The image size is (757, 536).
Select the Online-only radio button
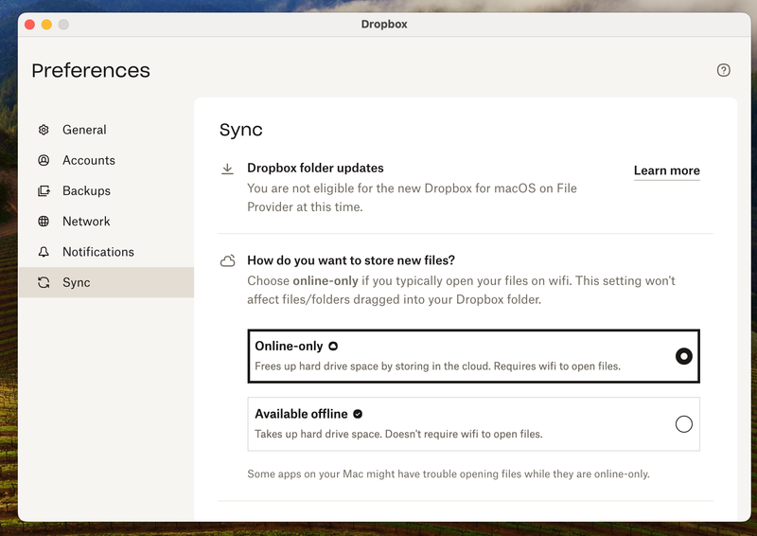[683, 356]
